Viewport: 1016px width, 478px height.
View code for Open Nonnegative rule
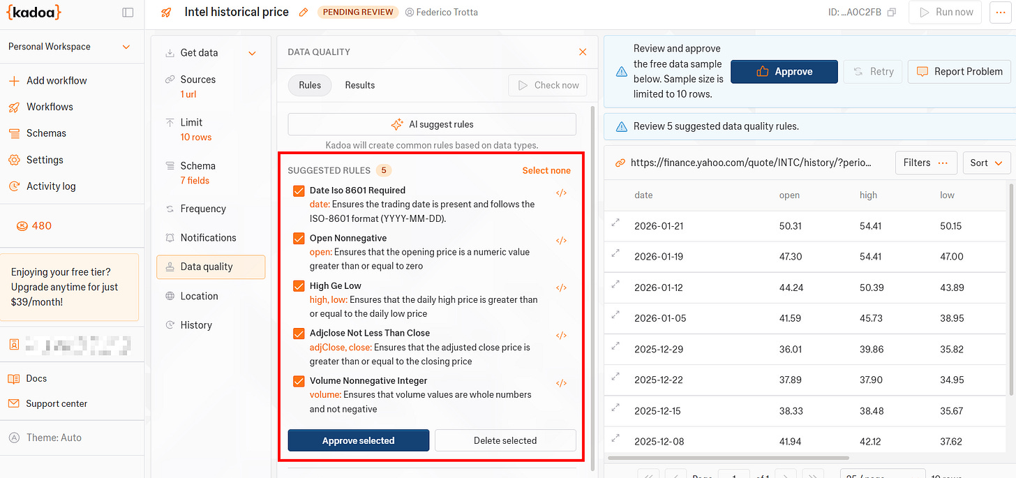[561, 241]
